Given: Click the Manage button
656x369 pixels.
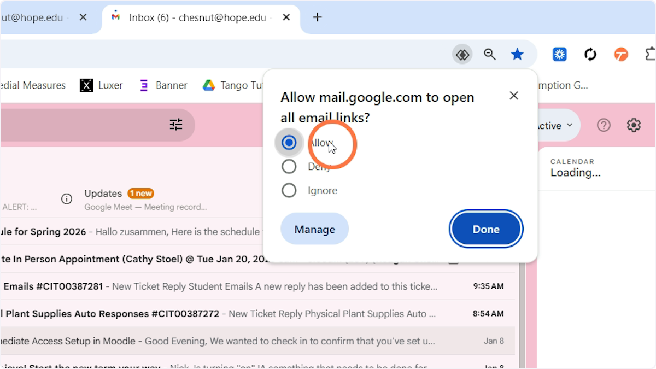Looking at the screenshot, I should point(314,229).
